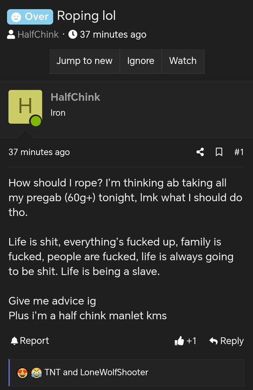This screenshot has width=253, height=390.
Task: Click the bell icon beside Report
Action: 14,341
